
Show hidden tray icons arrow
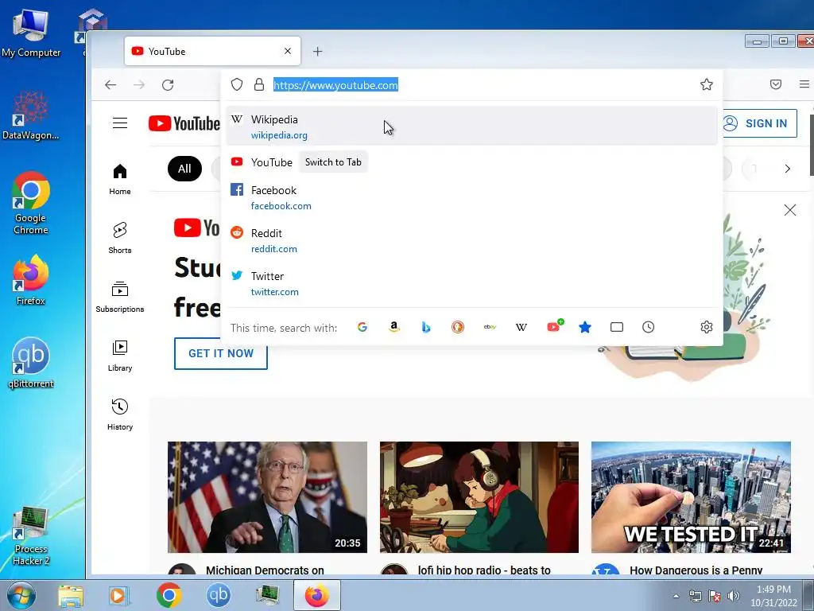pos(676,596)
